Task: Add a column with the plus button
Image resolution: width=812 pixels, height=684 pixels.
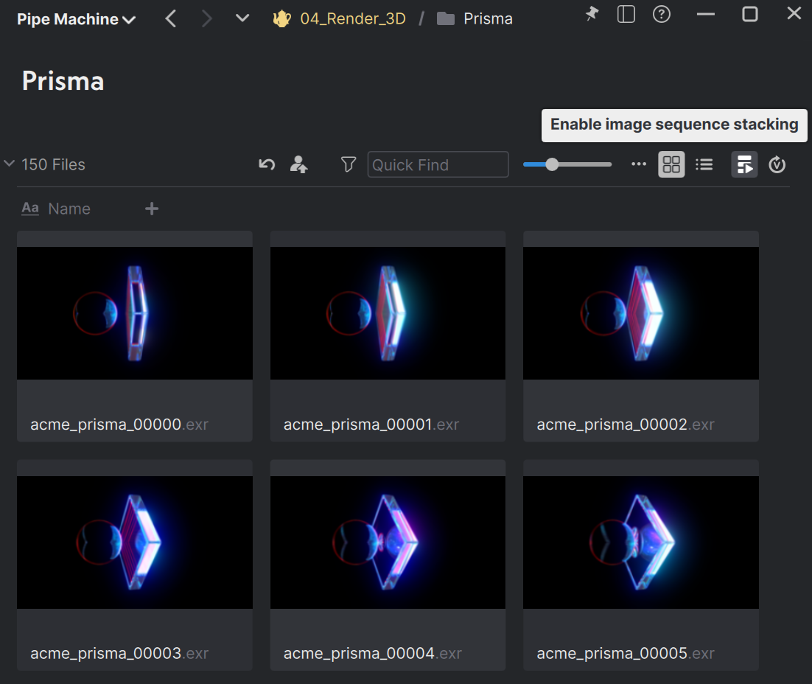Action: (x=152, y=209)
